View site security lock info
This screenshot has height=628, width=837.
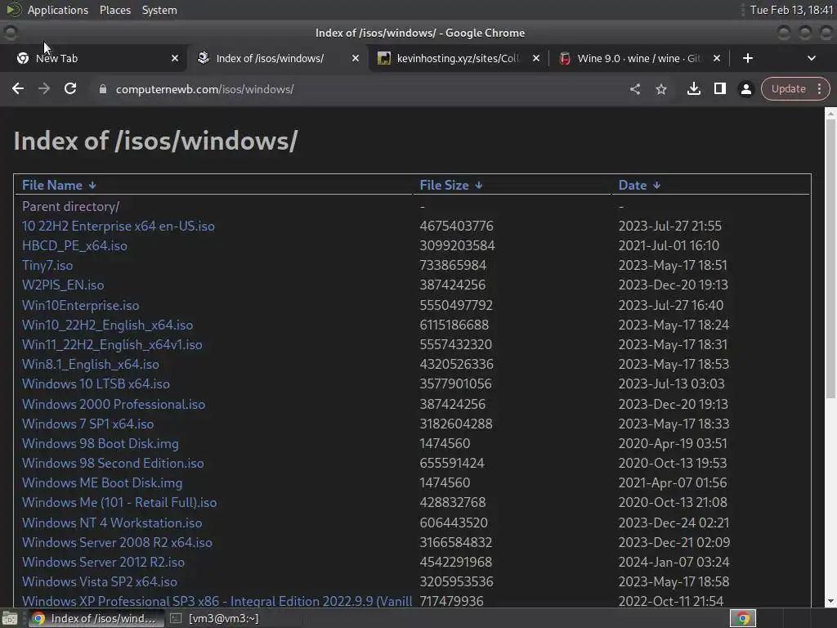102,89
